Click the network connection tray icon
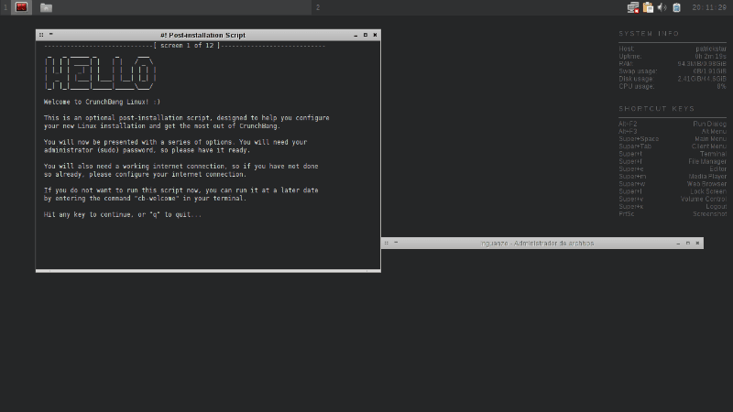The image size is (733, 412). (x=632, y=7)
